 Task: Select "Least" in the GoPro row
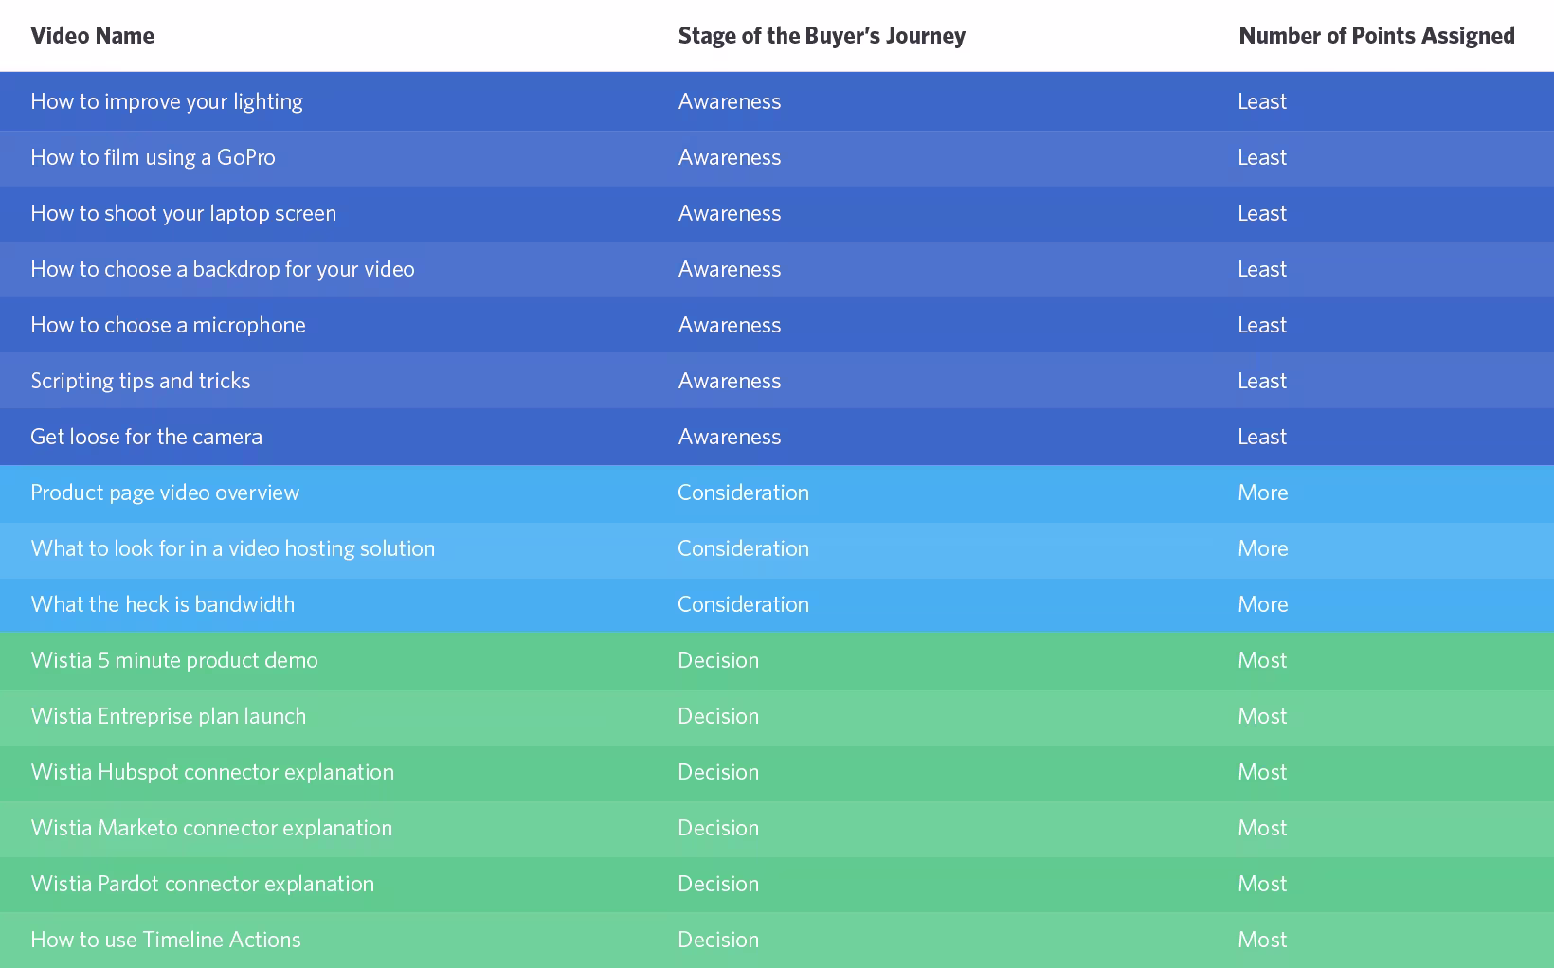1262,157
